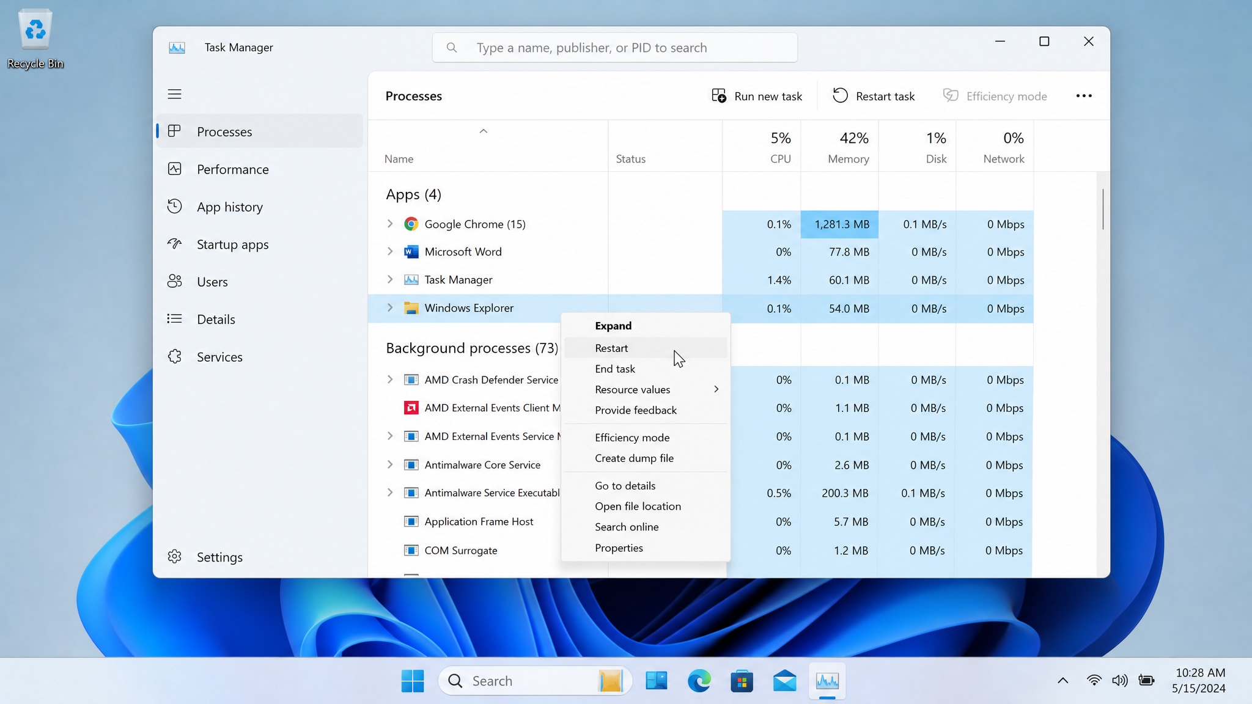The image size is (1252, 704).
Task: Choose Efficiency mode in context menu
Action: point(646,438)
